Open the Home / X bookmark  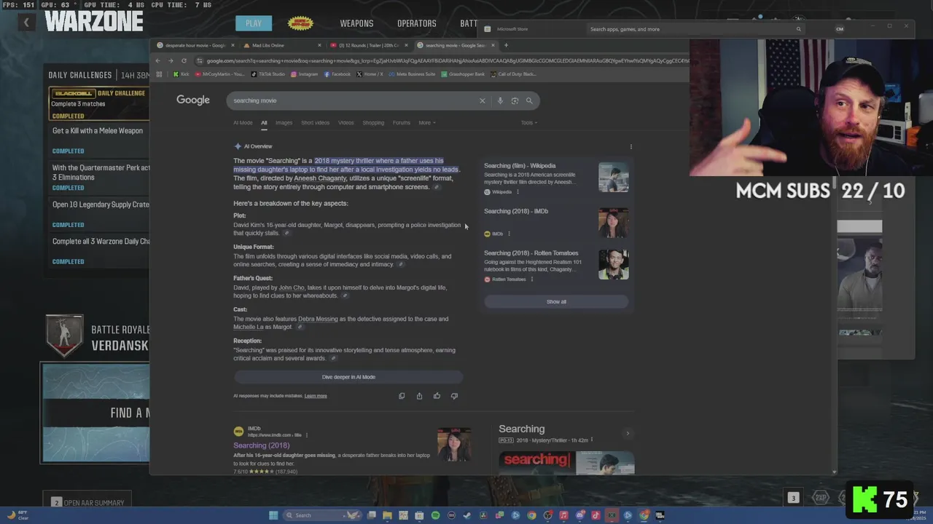pyautogui.click(x=370, y=74)
